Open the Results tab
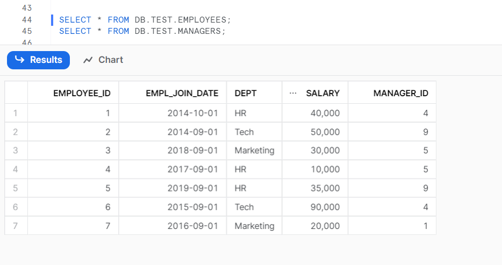Viewport: 502px width, 265px height. [x=38, y=60]
